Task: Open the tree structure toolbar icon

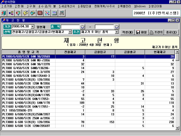Action: click(x=11, y=13)
